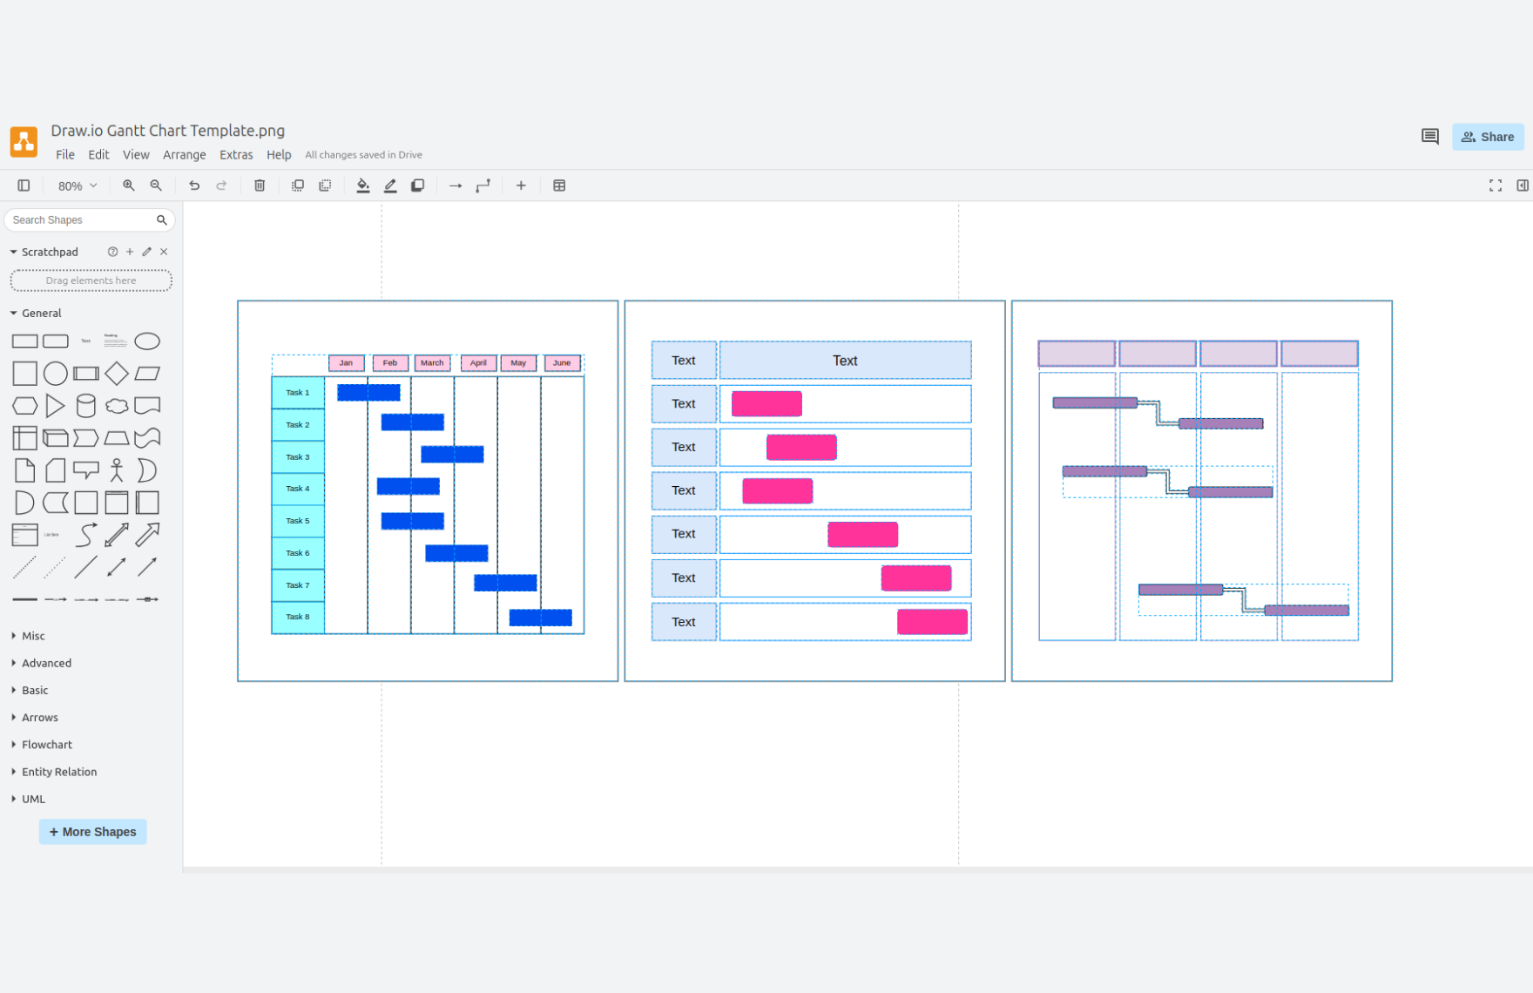Screen dimensions: 1533x993
Task: Click the Shadow toolbar icon
Action: [x=418, y=185]
